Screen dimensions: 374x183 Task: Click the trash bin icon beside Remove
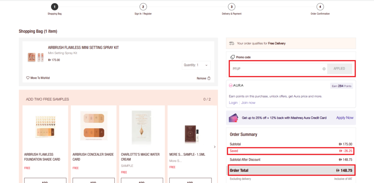pyautogui.click(x=209, y=78)
